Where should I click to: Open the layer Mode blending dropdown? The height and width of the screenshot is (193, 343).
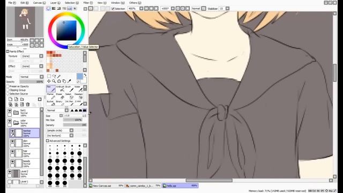click(32, 77)
